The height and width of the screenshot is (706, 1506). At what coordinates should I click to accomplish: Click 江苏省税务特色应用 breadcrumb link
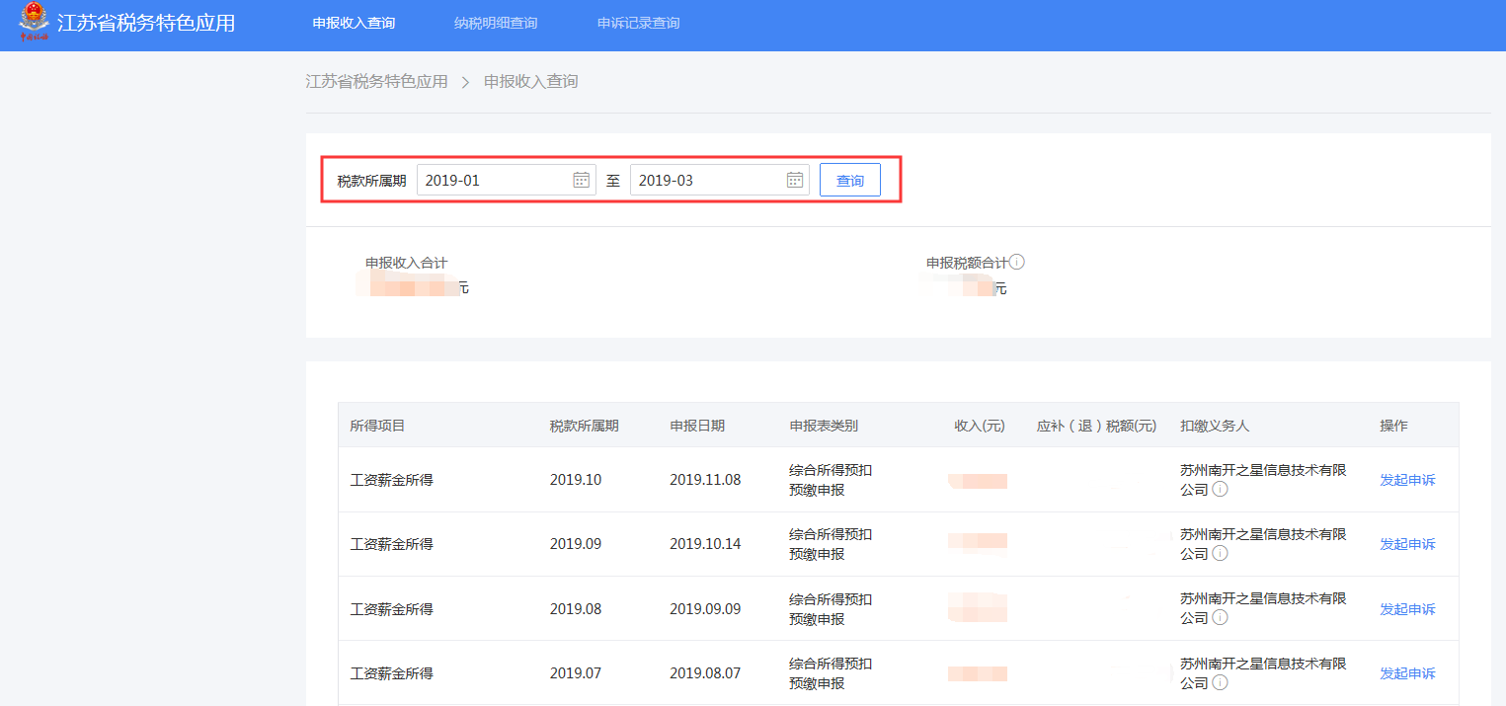tap(376, 82)
